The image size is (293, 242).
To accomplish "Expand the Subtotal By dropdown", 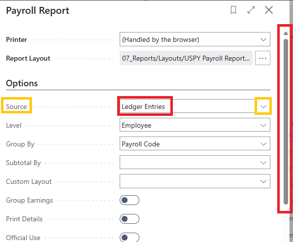I will [195, 162].
